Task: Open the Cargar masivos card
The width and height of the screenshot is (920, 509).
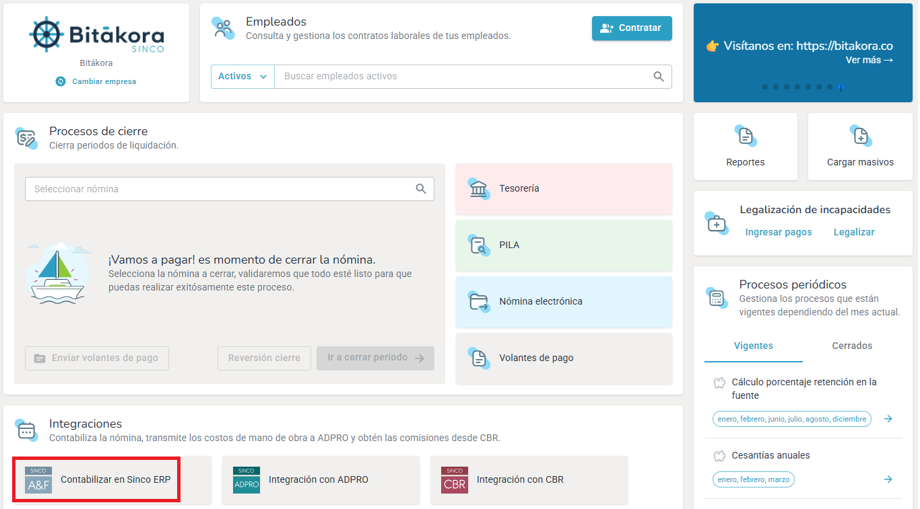Action: click(x=861, y=147)
